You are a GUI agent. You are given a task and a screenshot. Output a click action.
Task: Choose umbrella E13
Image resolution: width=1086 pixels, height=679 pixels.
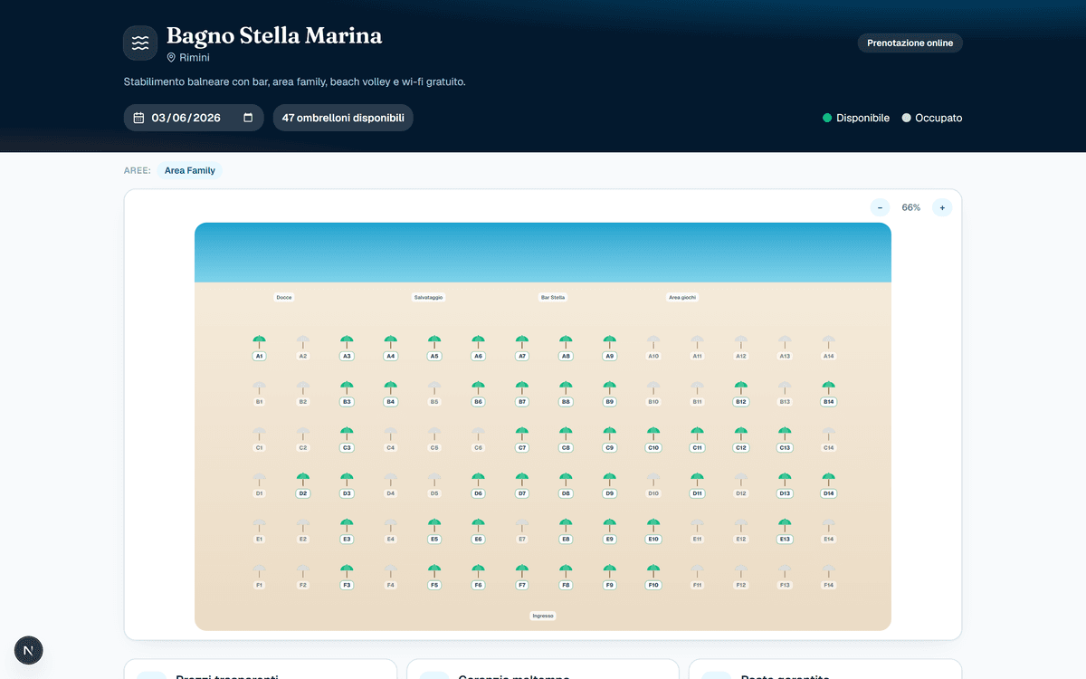tap(785, 531)
